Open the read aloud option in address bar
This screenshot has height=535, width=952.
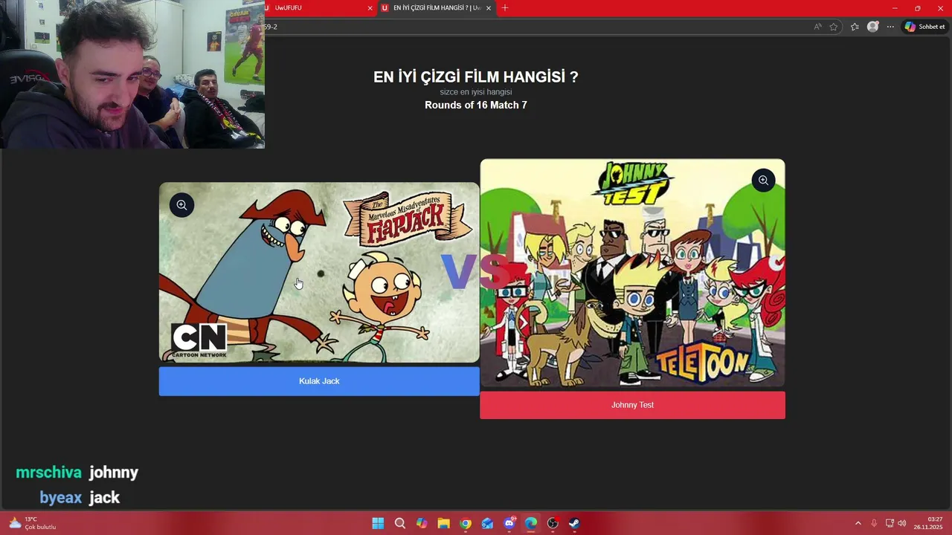[817, 27]
